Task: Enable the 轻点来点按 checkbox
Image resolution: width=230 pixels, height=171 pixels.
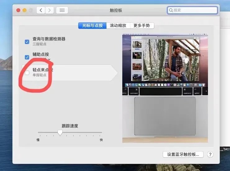Action: 27,72
